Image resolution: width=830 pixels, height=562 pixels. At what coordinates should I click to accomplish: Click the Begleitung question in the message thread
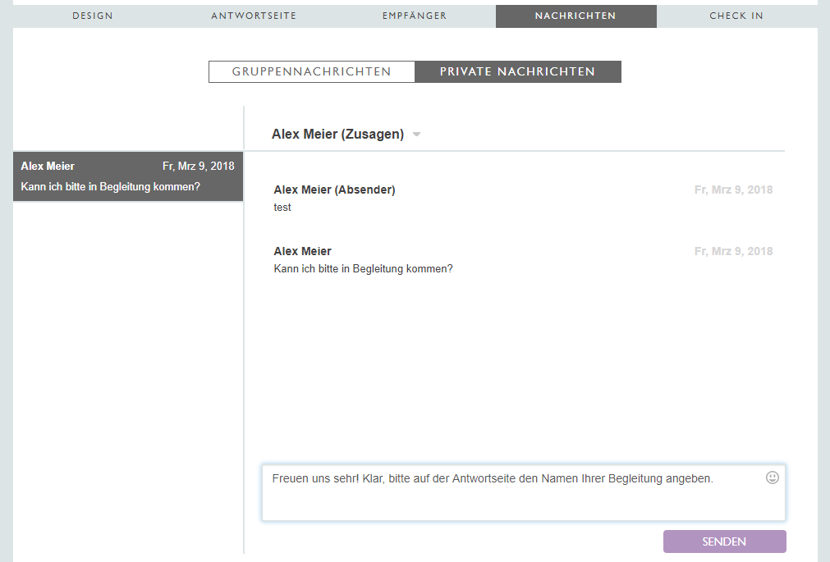tap(363, 269)
